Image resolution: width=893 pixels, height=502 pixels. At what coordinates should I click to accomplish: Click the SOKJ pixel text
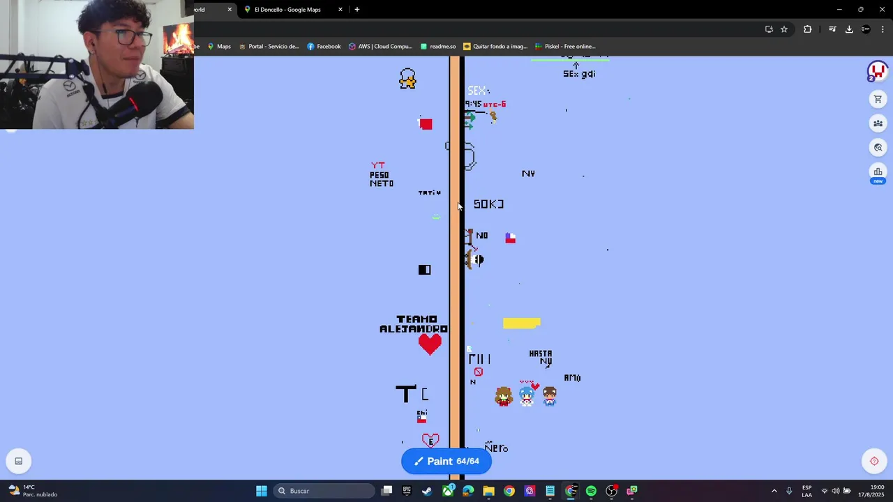click(488, 204)
